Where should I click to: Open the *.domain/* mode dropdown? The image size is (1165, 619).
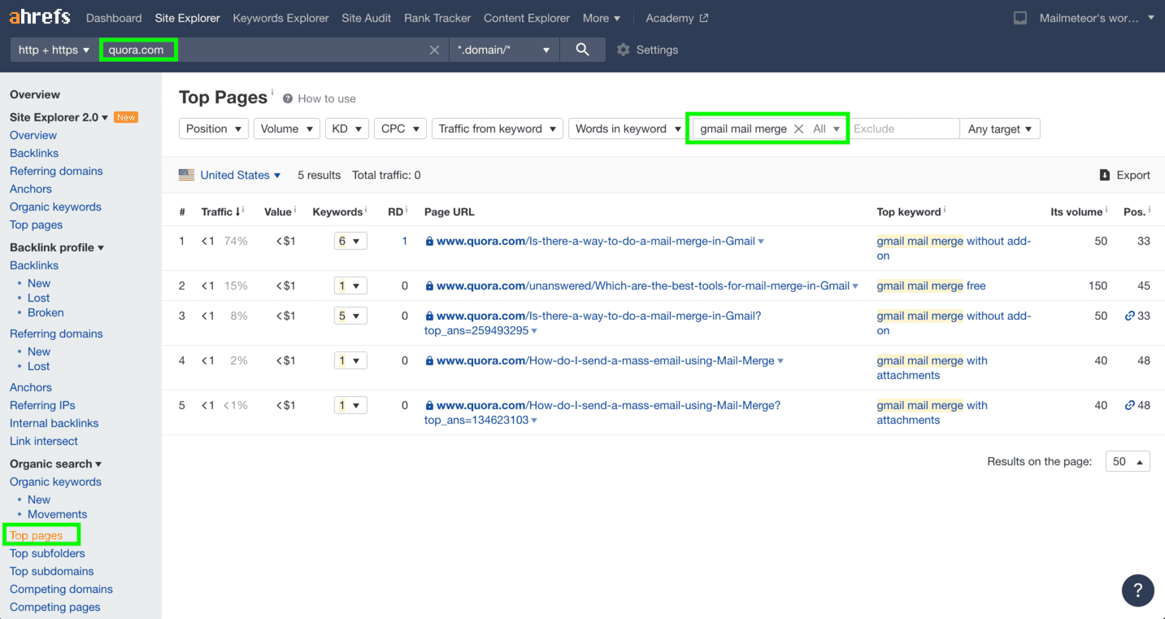(504, 50)
